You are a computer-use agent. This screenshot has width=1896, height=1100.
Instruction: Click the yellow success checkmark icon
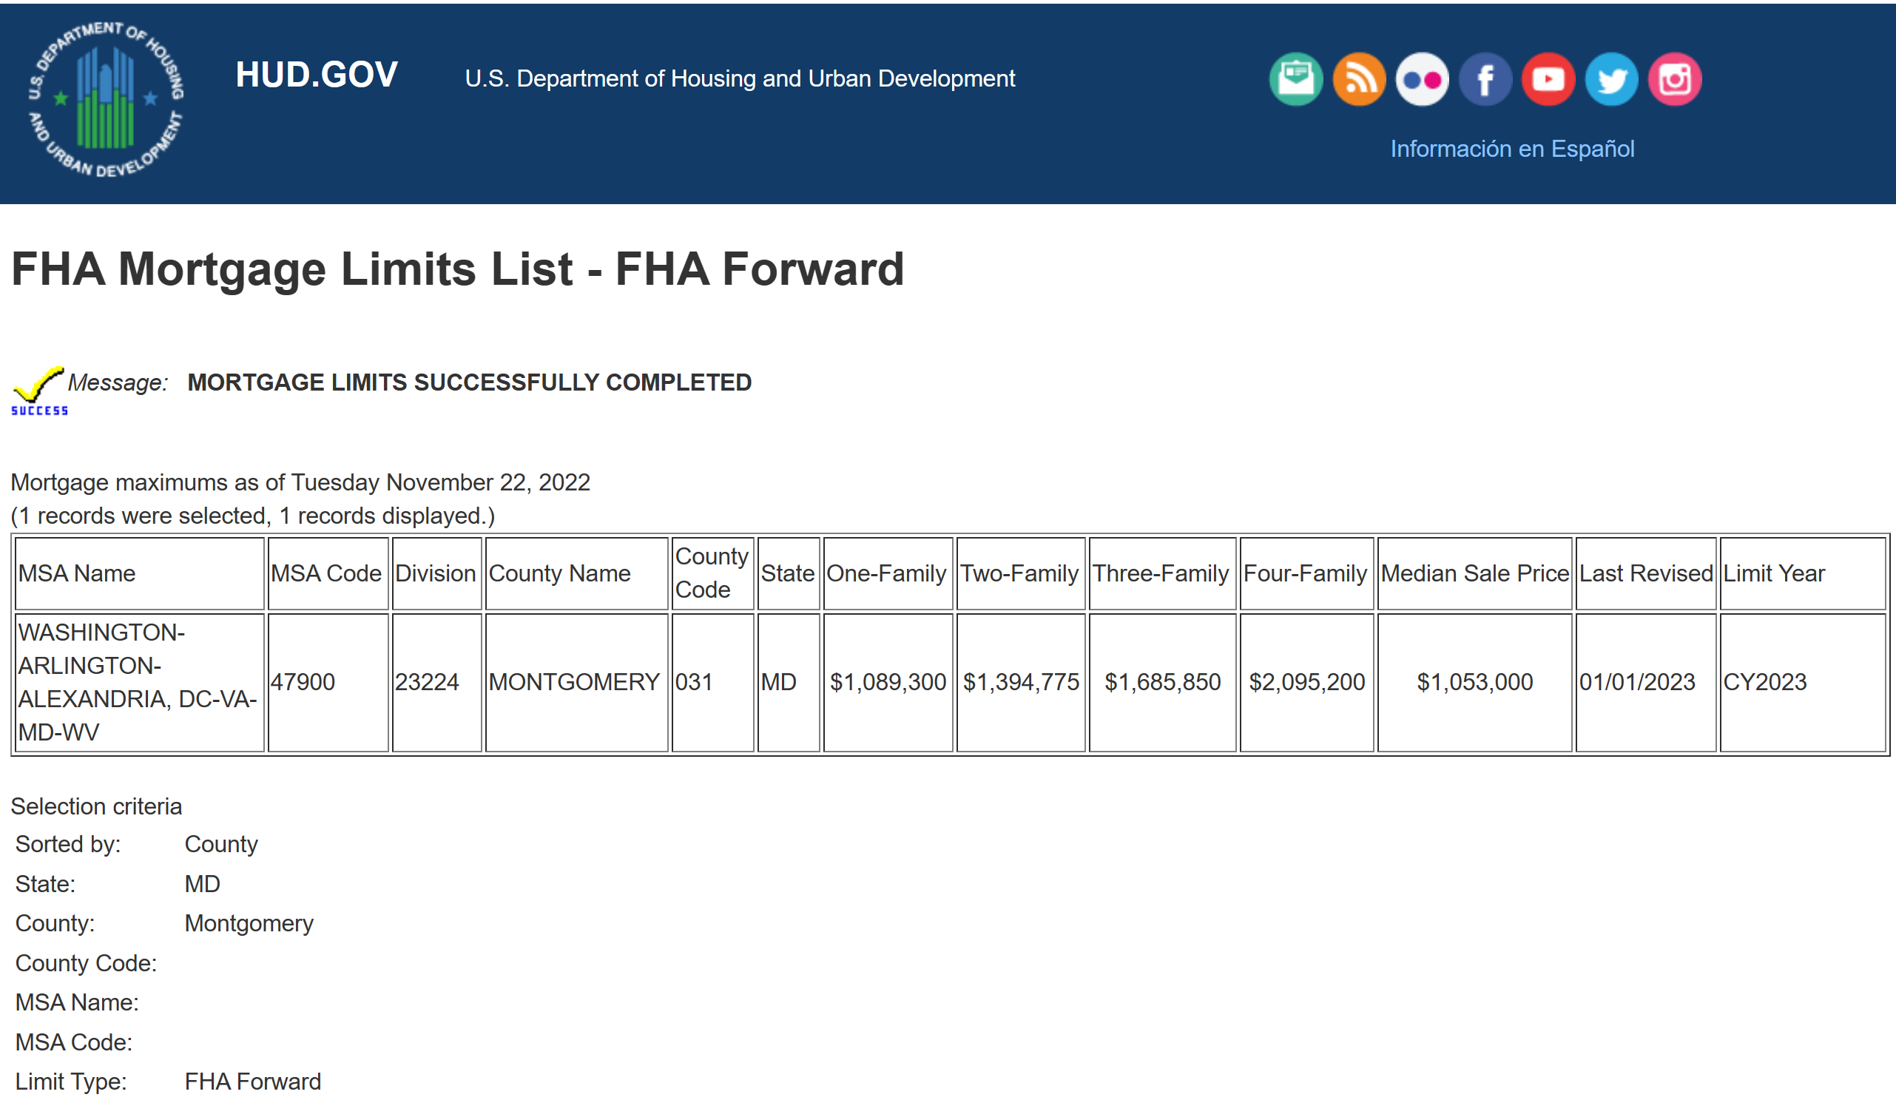pyautogui.click(x=38, y=391)
